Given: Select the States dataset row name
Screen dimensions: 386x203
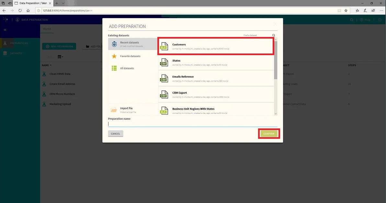Looking at the screenshot, I should 176,60.
